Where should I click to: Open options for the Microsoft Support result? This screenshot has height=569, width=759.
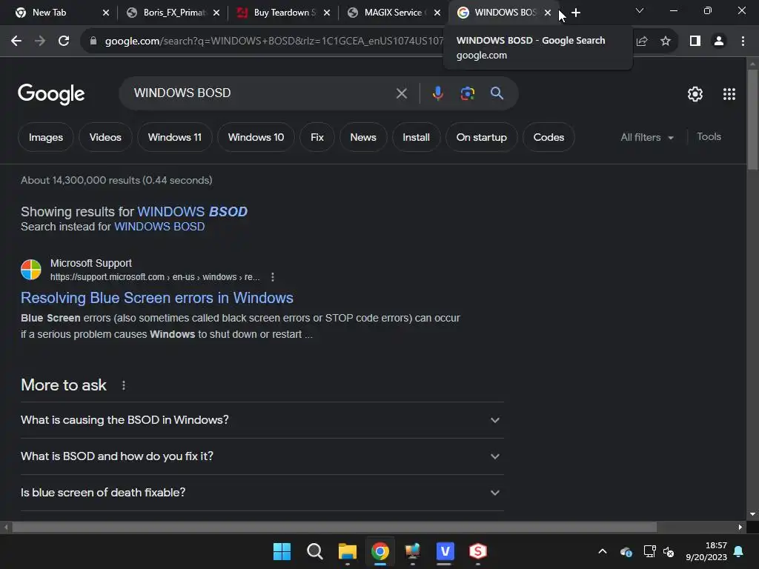point(273,277)
